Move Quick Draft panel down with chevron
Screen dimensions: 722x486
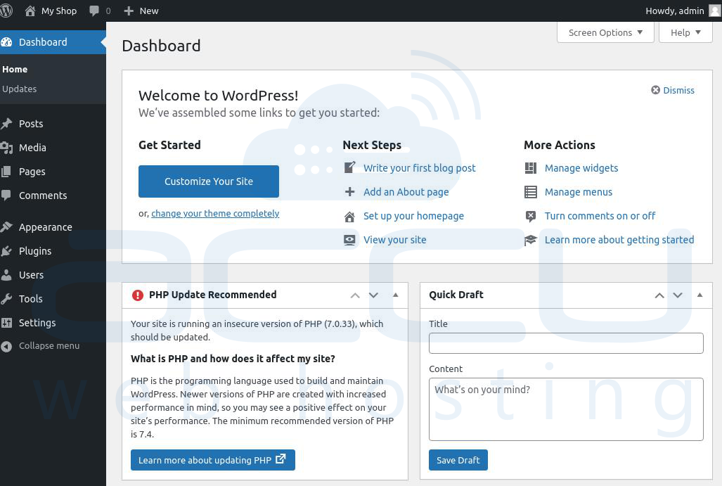click(678, 295)
